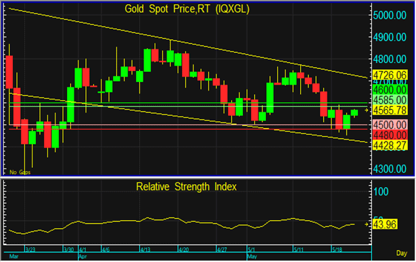
Task: Select the 4900.00 price axis label
Action: click(x=389, y=37)
